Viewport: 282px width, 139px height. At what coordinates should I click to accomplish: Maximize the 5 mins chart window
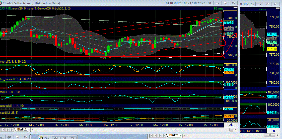(267, 4)
